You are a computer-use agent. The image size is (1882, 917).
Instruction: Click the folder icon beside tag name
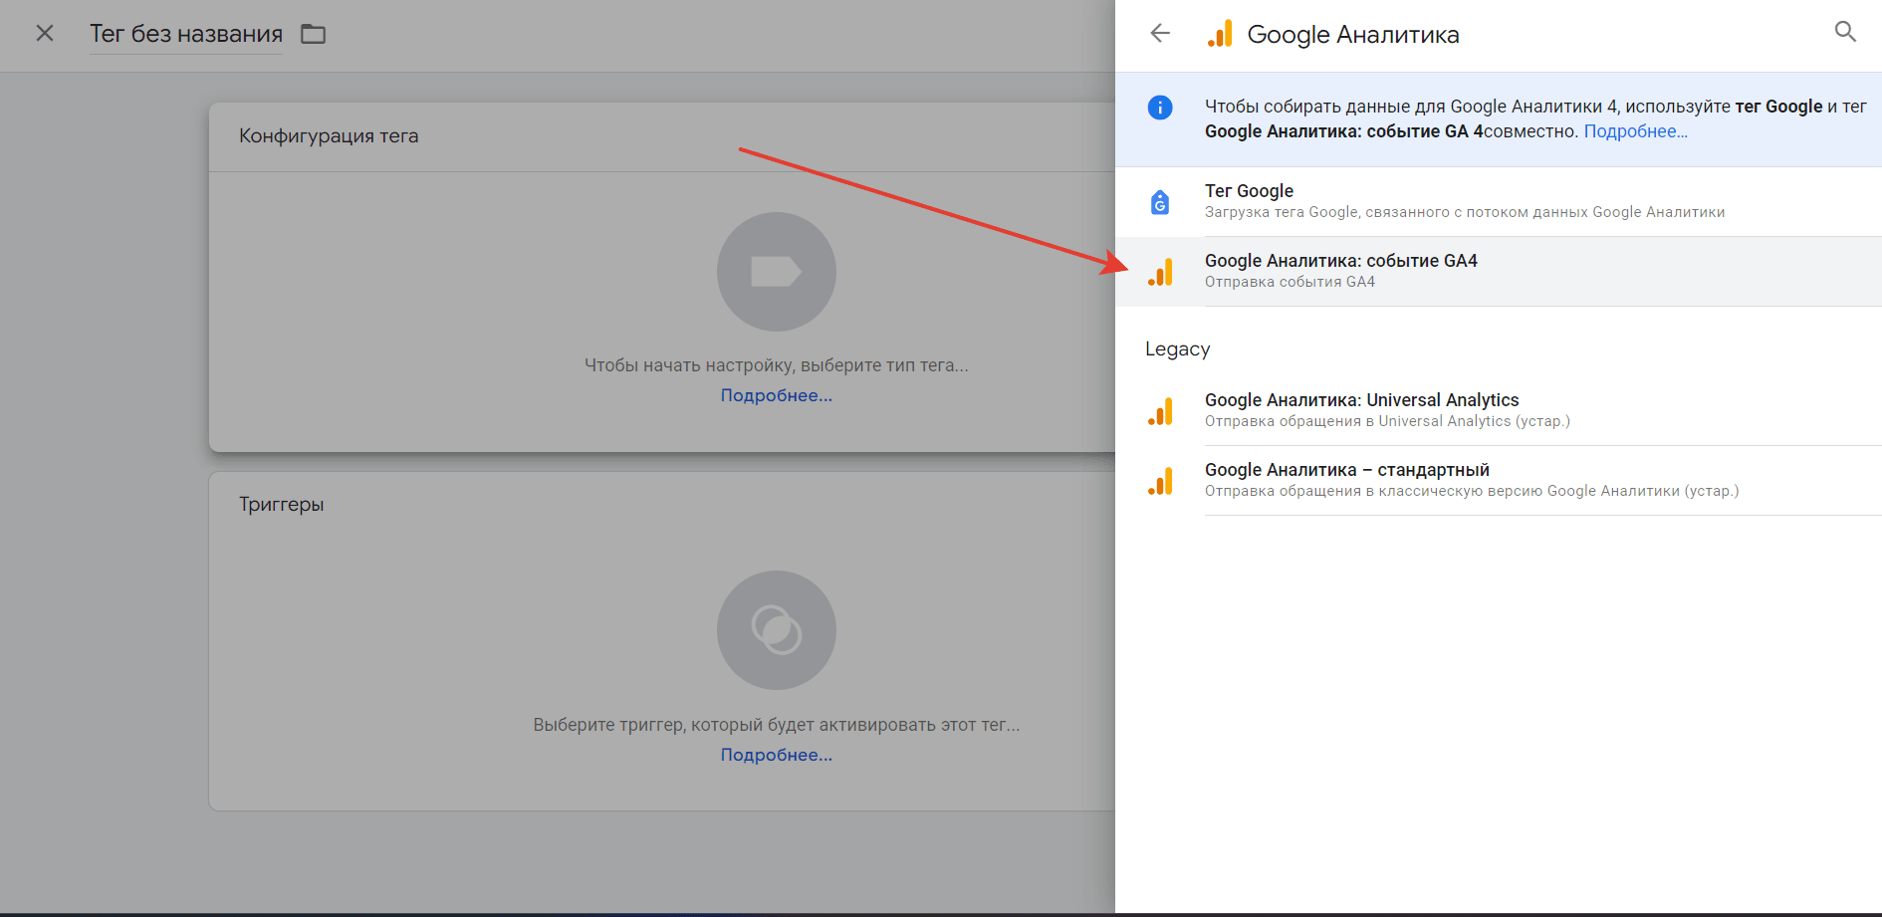pyautogui.click(x=314, y=34)
